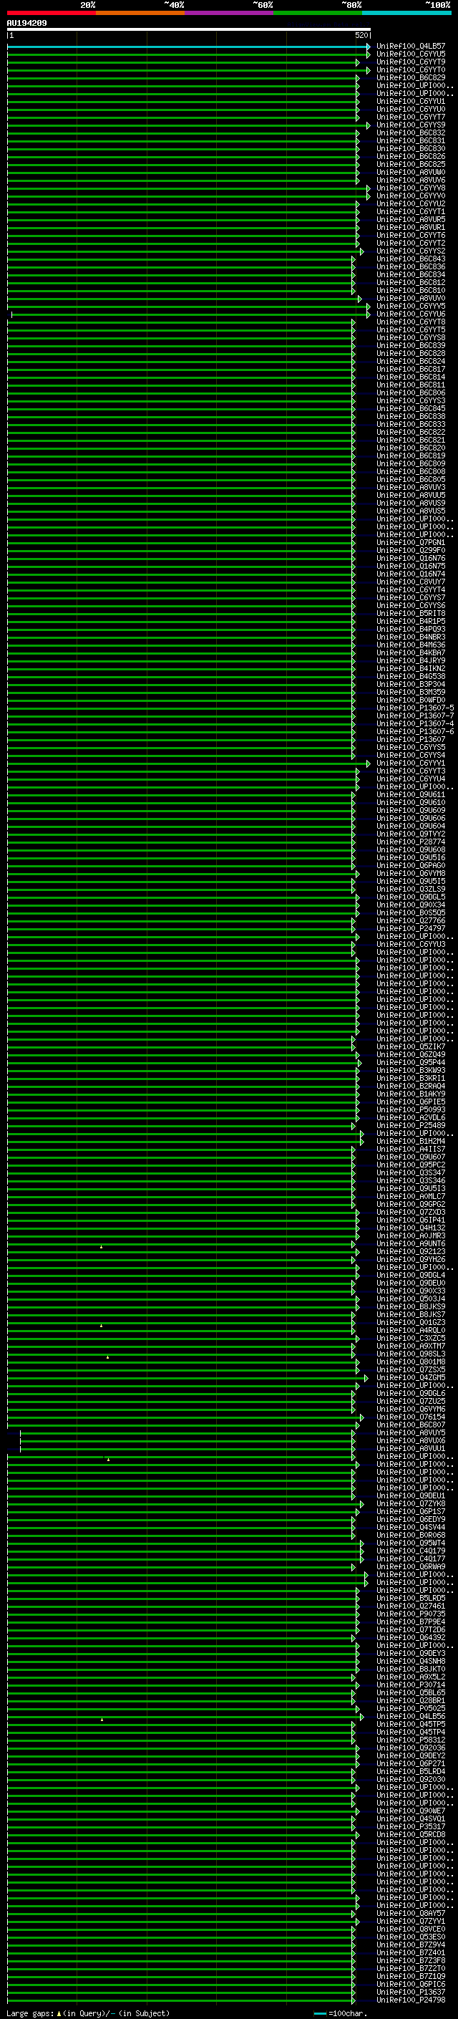
Task: Open hit UniRef100_C6YYU6
Action: click(411, 314)
